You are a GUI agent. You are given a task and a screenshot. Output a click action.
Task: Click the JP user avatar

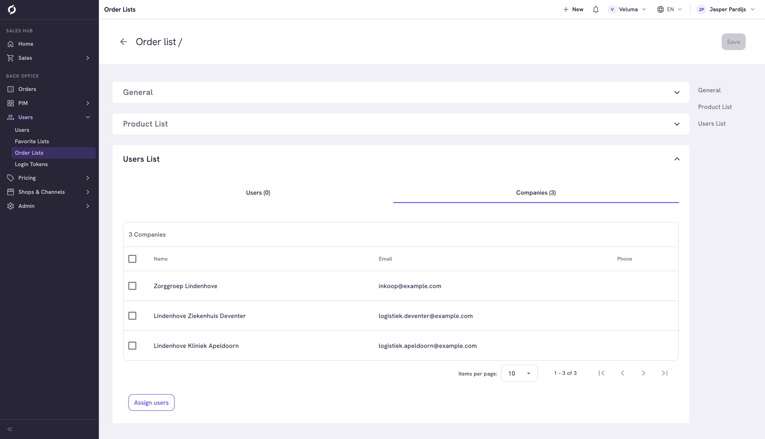click(701, 9)
